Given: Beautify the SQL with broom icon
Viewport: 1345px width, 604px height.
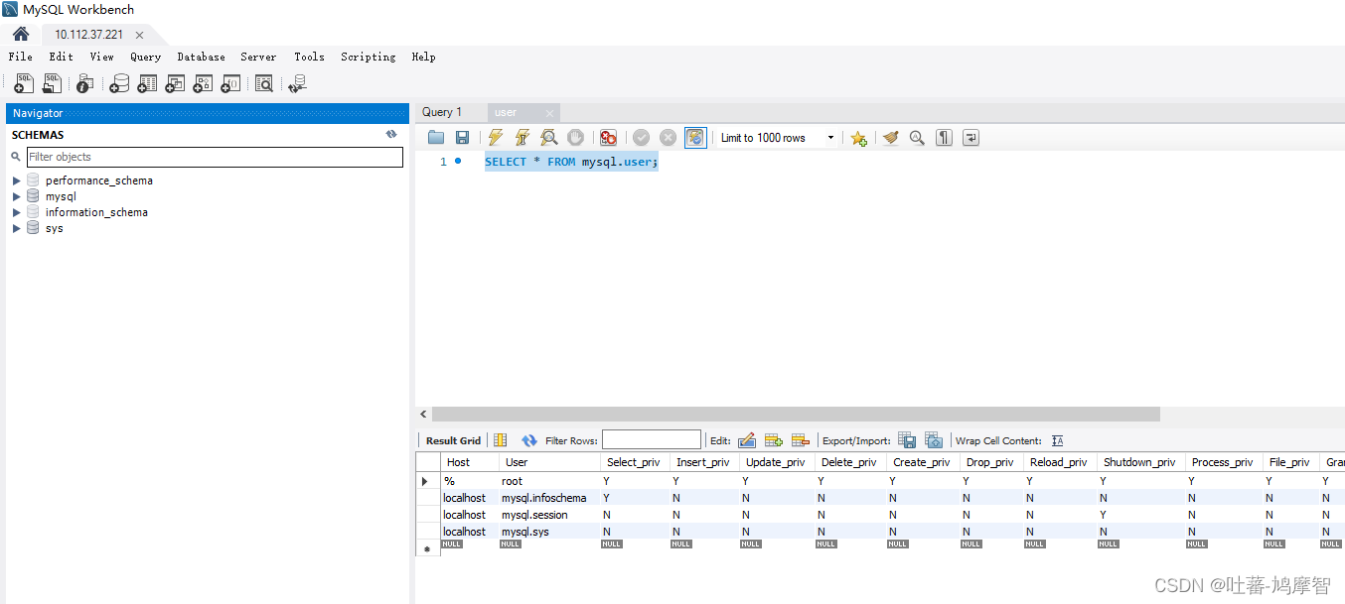Looking at the screenshot, I should 890,137.
